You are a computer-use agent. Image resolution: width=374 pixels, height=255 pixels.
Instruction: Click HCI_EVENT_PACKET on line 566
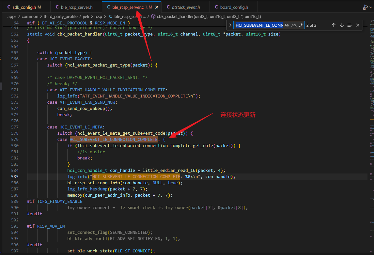(x=70, y=59)
